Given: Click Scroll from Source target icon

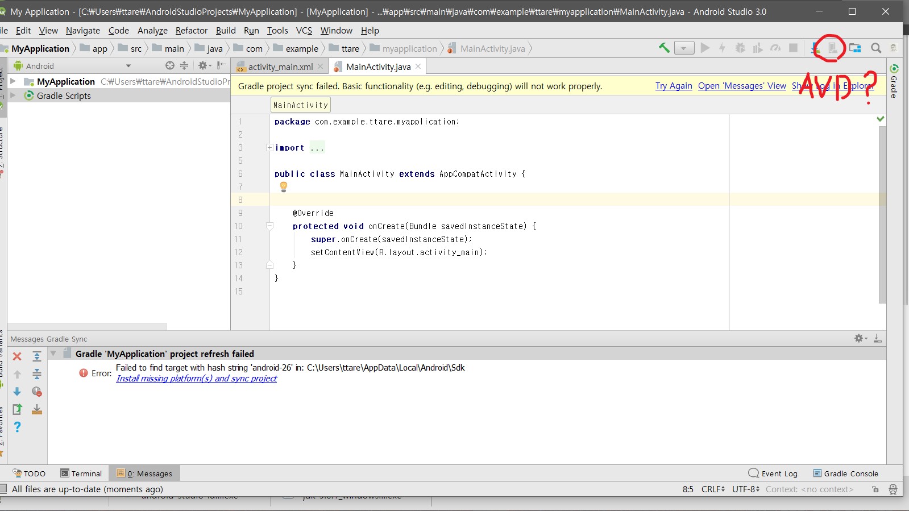Looking at the screenshot, I should tap(169, 65).
